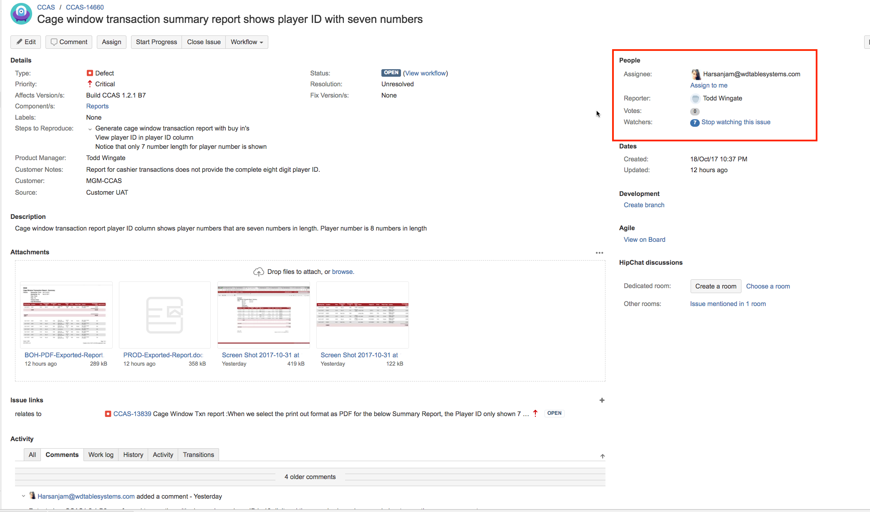Collapse Harsanjam's comment with the chevron
Viewport: 870px width, 512px height.
coord(23,496)
